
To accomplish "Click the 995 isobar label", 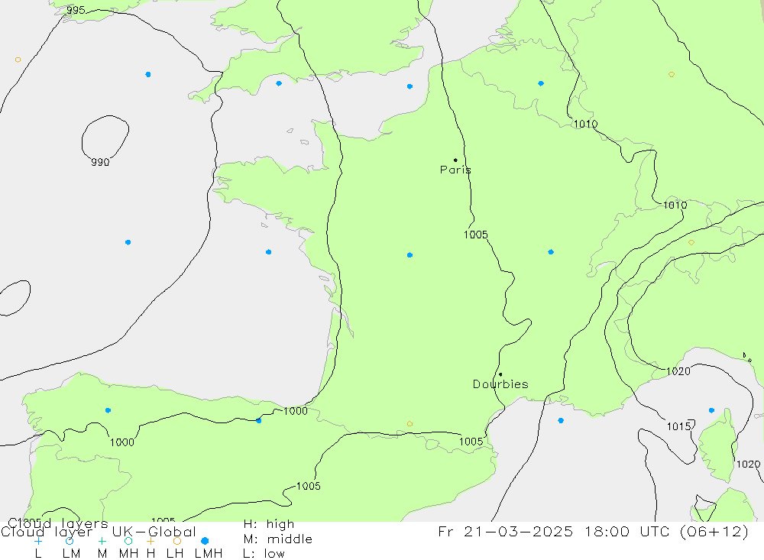I will 76,10.
